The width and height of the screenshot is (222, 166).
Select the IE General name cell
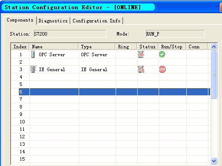tap(54, 69)
